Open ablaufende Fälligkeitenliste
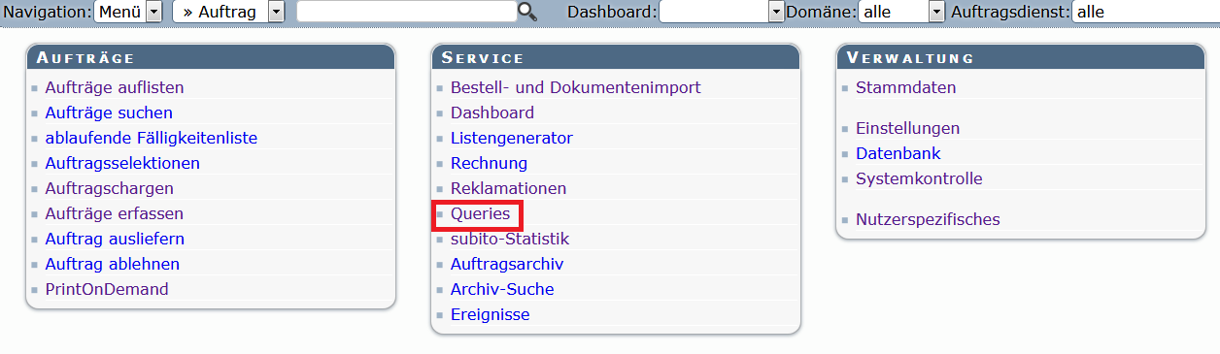 click(151, 138)
